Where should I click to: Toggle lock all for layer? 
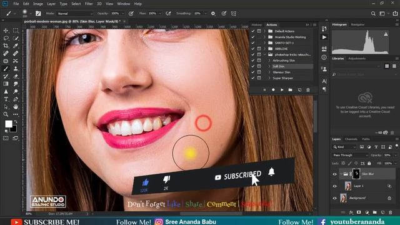coord(369,163)
